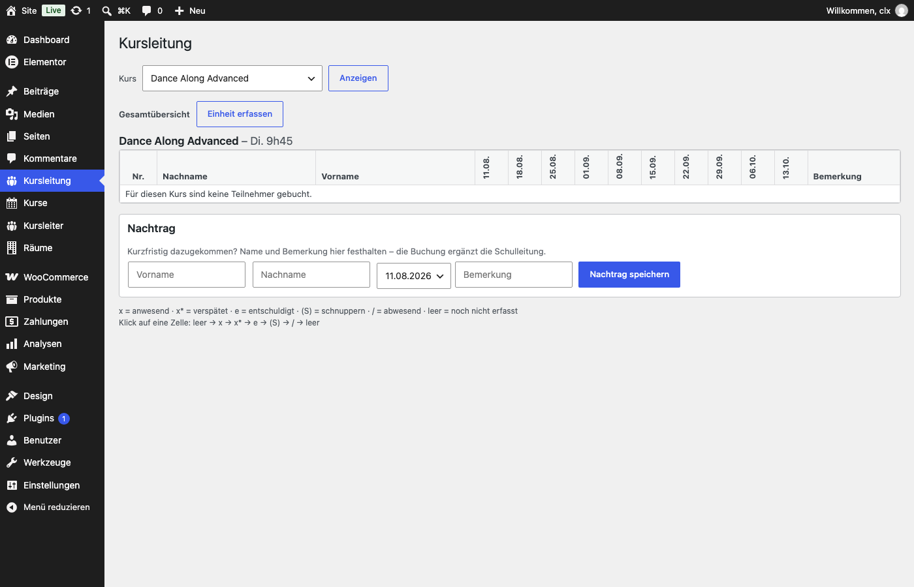The height and width of the screenshot is (587, 914).
Task: Click the Analysen bar chart icon
Action: pos(12,344)
